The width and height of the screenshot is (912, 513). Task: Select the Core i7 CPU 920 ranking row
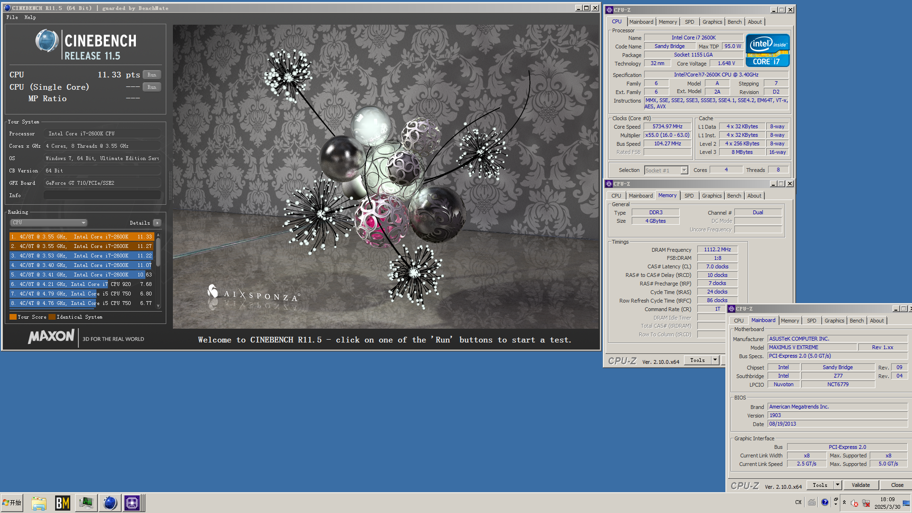point(82,284)
